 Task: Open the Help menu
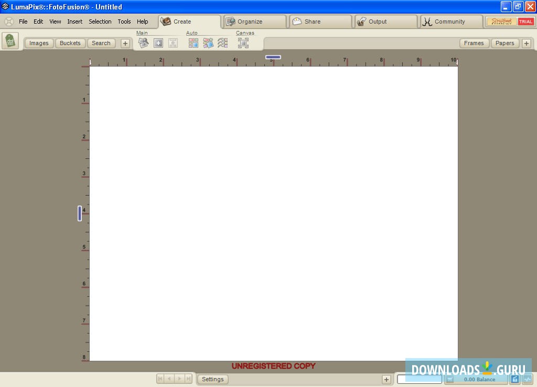pos(143,21)
